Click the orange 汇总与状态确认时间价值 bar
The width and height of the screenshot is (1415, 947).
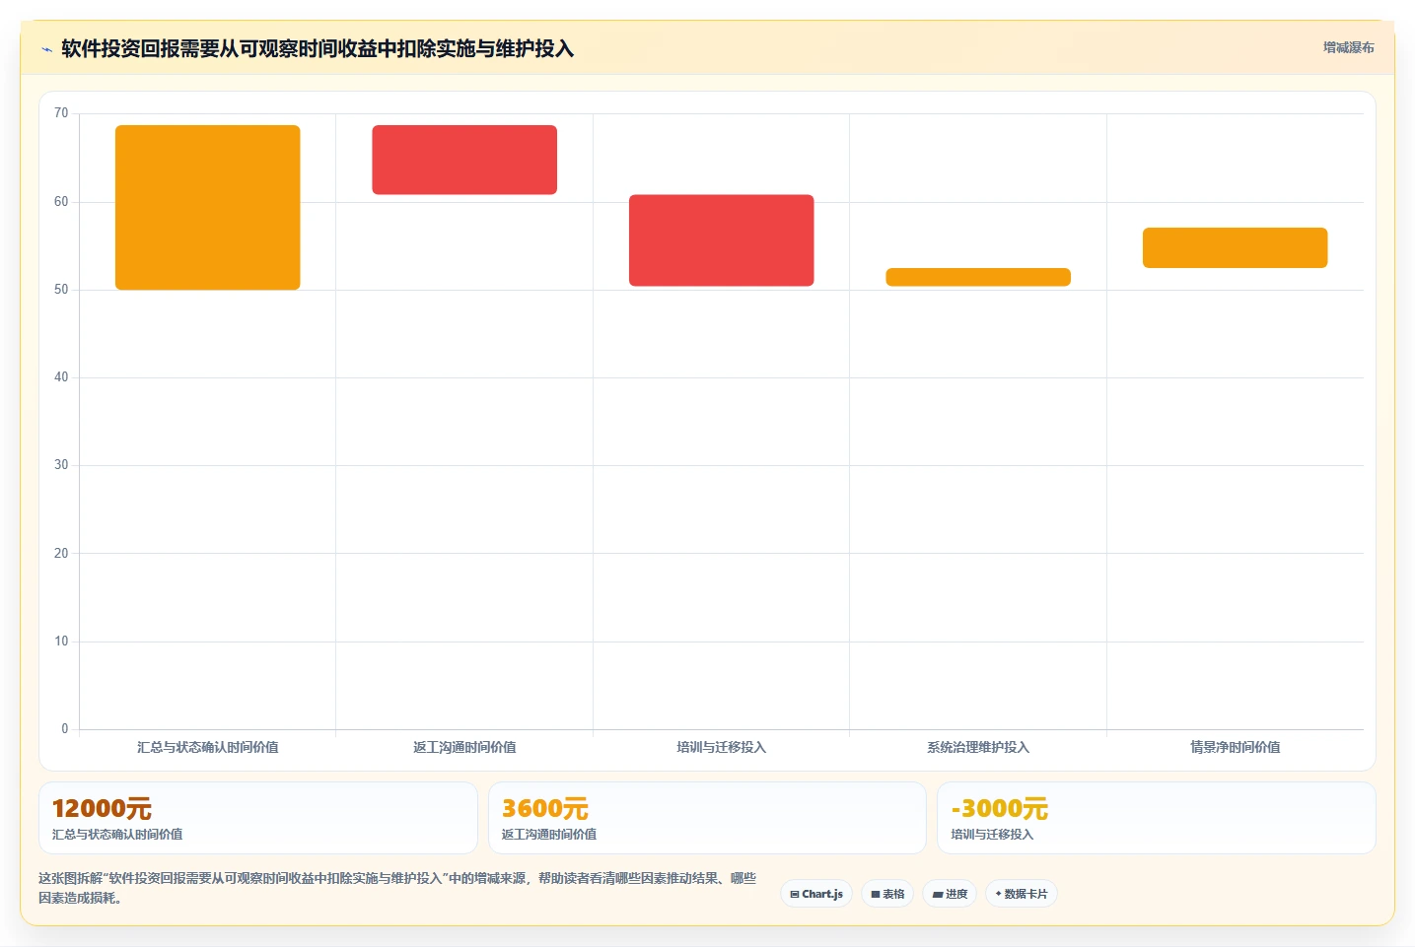208,207
